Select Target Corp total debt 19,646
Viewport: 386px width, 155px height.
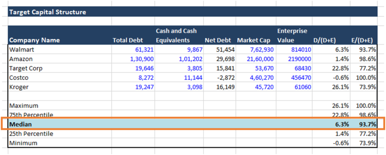coord(144,68)
